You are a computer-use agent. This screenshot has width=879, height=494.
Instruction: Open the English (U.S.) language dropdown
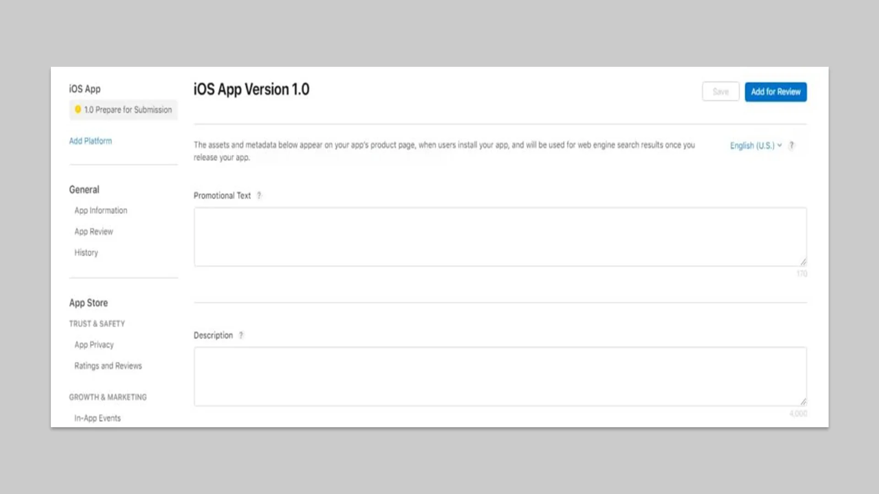click(x=756, y=145)
